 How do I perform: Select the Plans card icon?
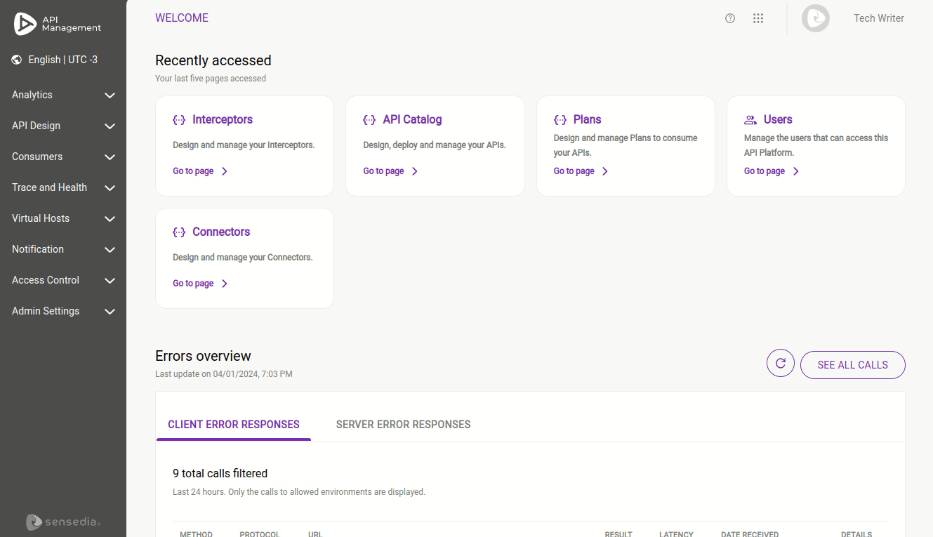point(560,119)
